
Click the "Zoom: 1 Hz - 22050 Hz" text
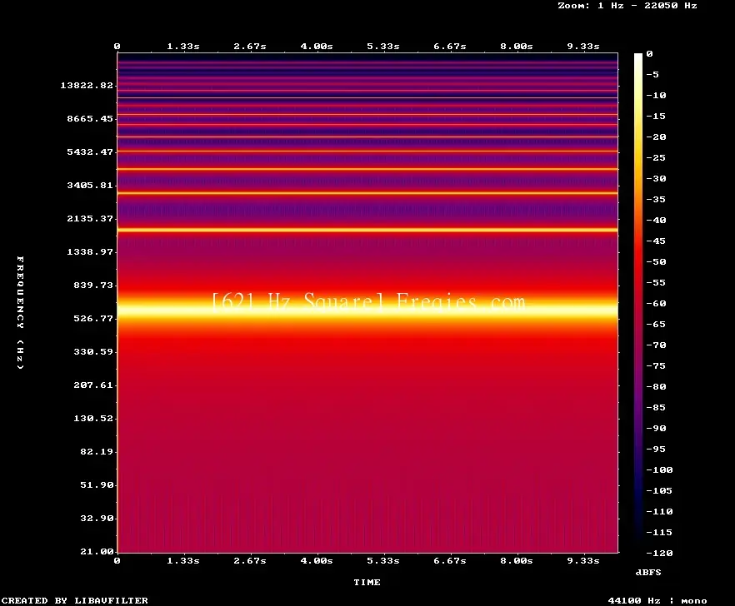pyautogui.click(x=627, y=6)
